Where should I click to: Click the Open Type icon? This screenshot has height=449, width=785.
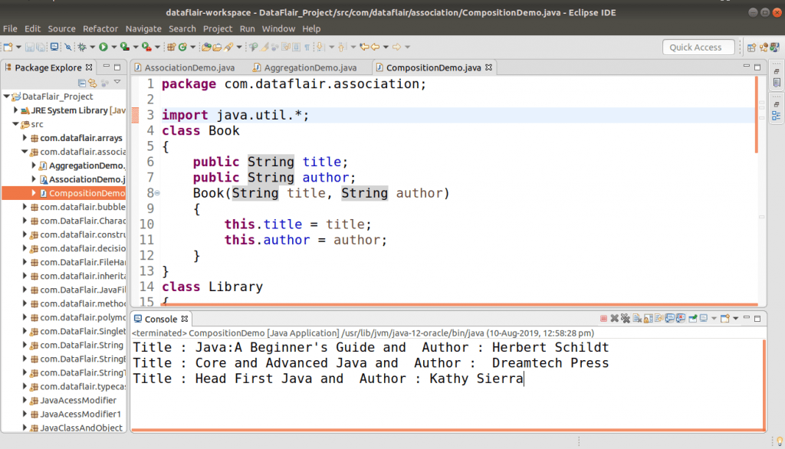coord(206,47)
